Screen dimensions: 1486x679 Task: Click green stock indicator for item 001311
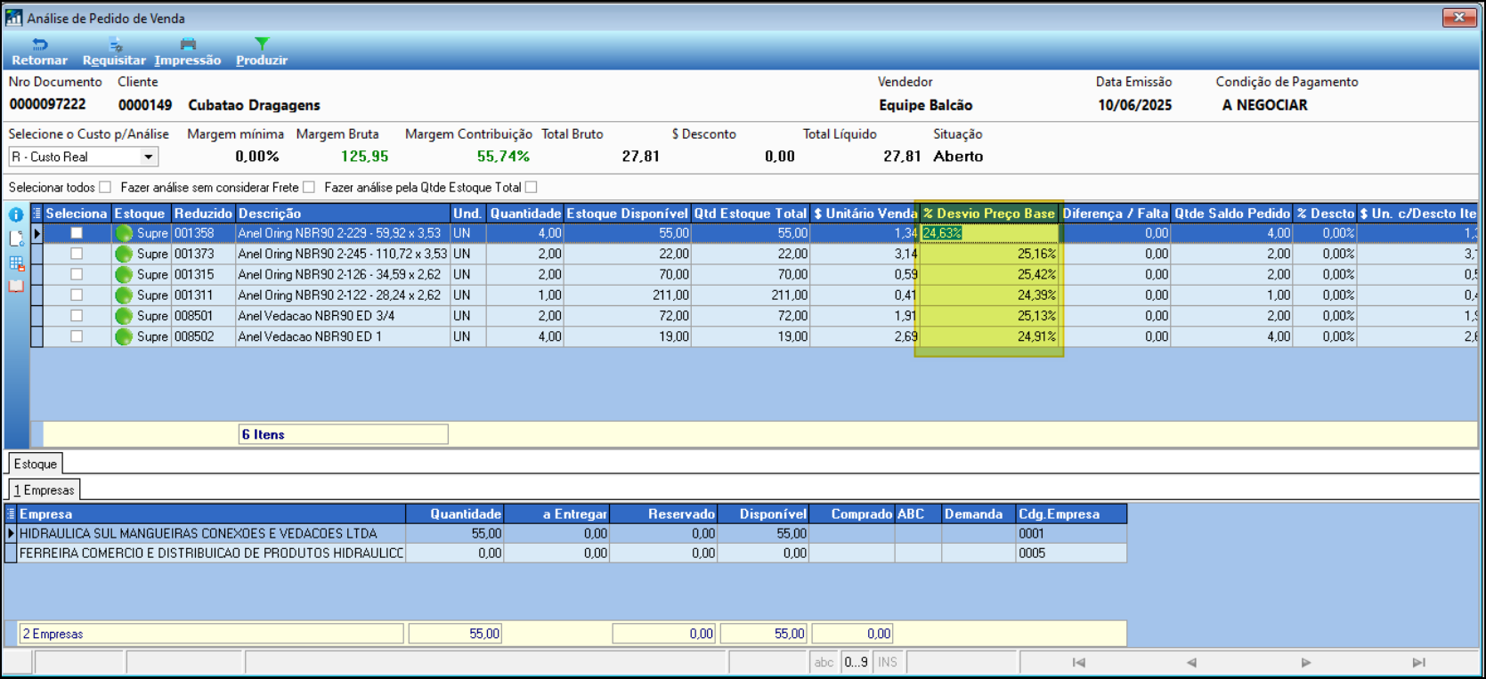click(124, 295)
